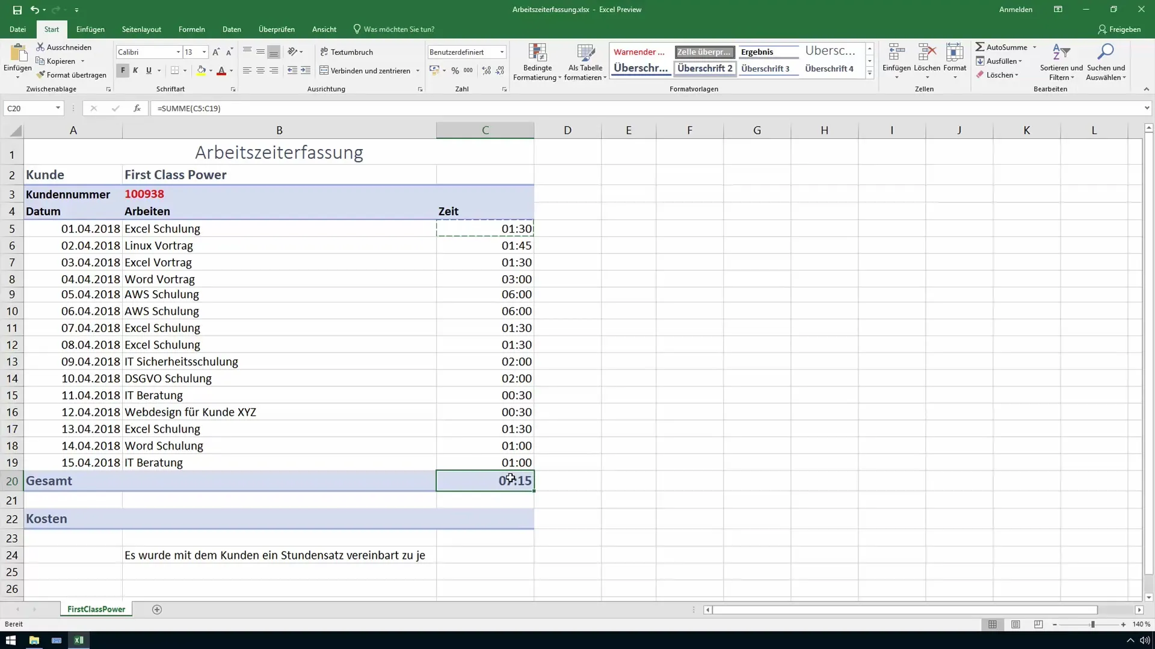The image size is (1155, 649).
Task: Add a new sheet with plus button
Action: (x=157, y=609)
